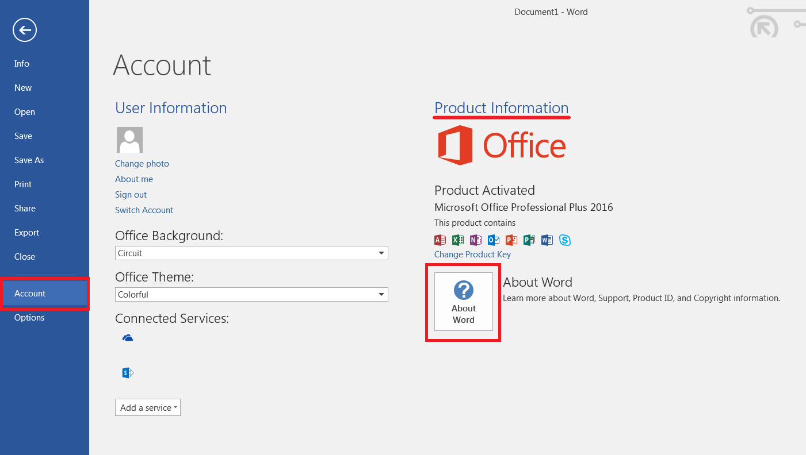This screenshot has width=806, height=455.
Task: Click the SharePoint connected service icon
Action: pos(128,373)
